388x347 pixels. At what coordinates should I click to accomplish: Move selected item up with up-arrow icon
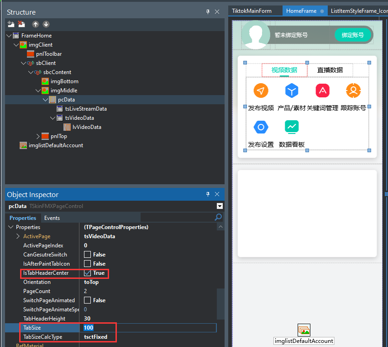(36, 24)
